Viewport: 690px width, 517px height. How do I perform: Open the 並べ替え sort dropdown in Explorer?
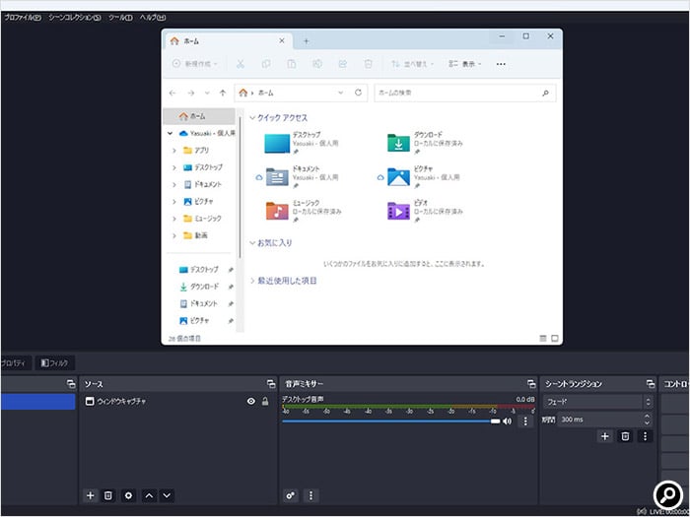click(x=412, y=64)
